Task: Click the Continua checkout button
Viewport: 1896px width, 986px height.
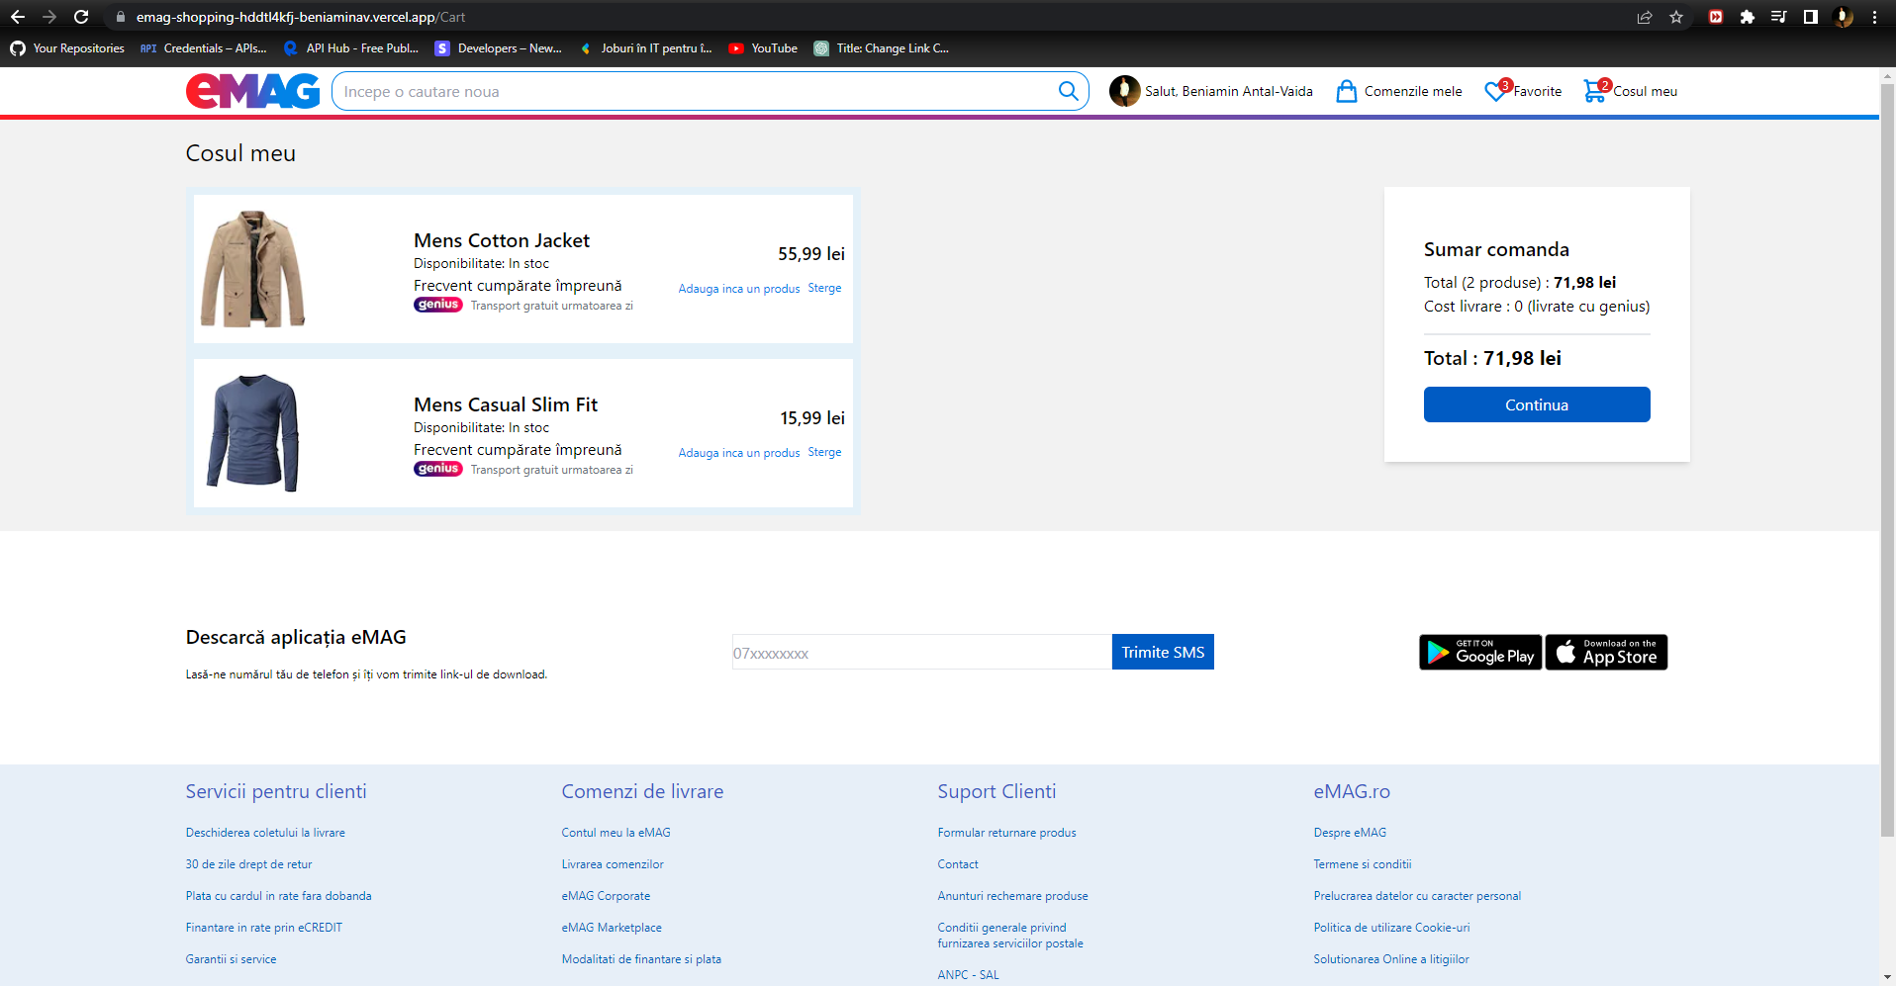Action: point(1536,404)
